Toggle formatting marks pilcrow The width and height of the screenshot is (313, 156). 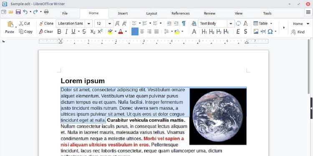(184, 23)
